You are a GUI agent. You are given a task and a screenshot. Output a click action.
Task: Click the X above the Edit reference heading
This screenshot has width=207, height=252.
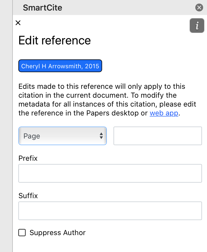pyautogui.click(x=18, y=23)
